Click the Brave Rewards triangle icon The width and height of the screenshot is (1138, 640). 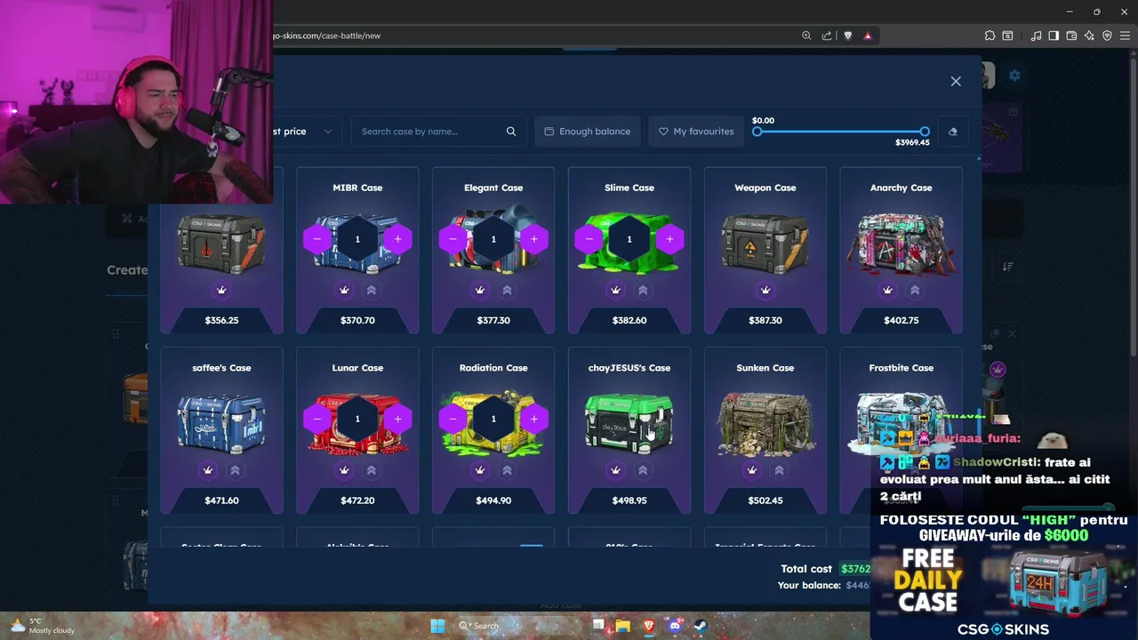[868, 36]
